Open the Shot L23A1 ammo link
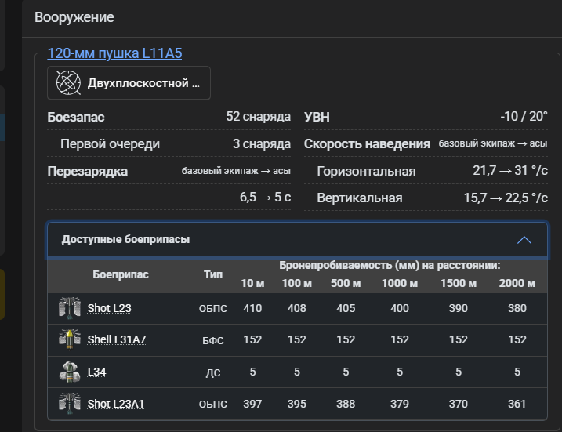Viewport: 562px width, 432px height. pyautogui.click(x=116, y=404)
